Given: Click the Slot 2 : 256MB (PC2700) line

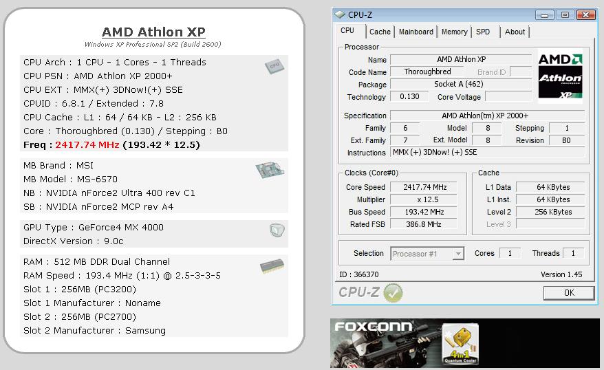Looking at the screenshot, I should click(79, 317).
